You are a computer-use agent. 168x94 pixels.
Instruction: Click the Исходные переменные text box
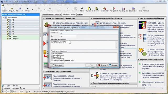coord(84,45)
